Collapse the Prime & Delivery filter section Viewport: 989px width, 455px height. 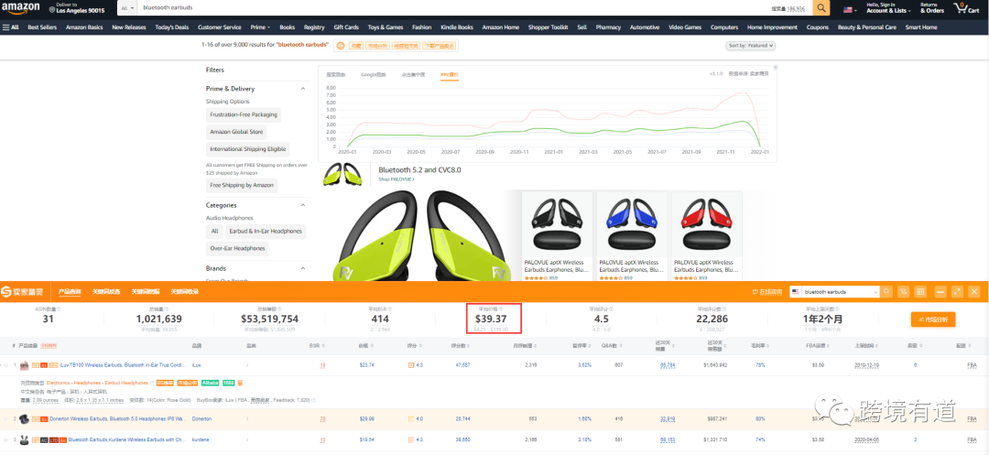coord(303,89)
